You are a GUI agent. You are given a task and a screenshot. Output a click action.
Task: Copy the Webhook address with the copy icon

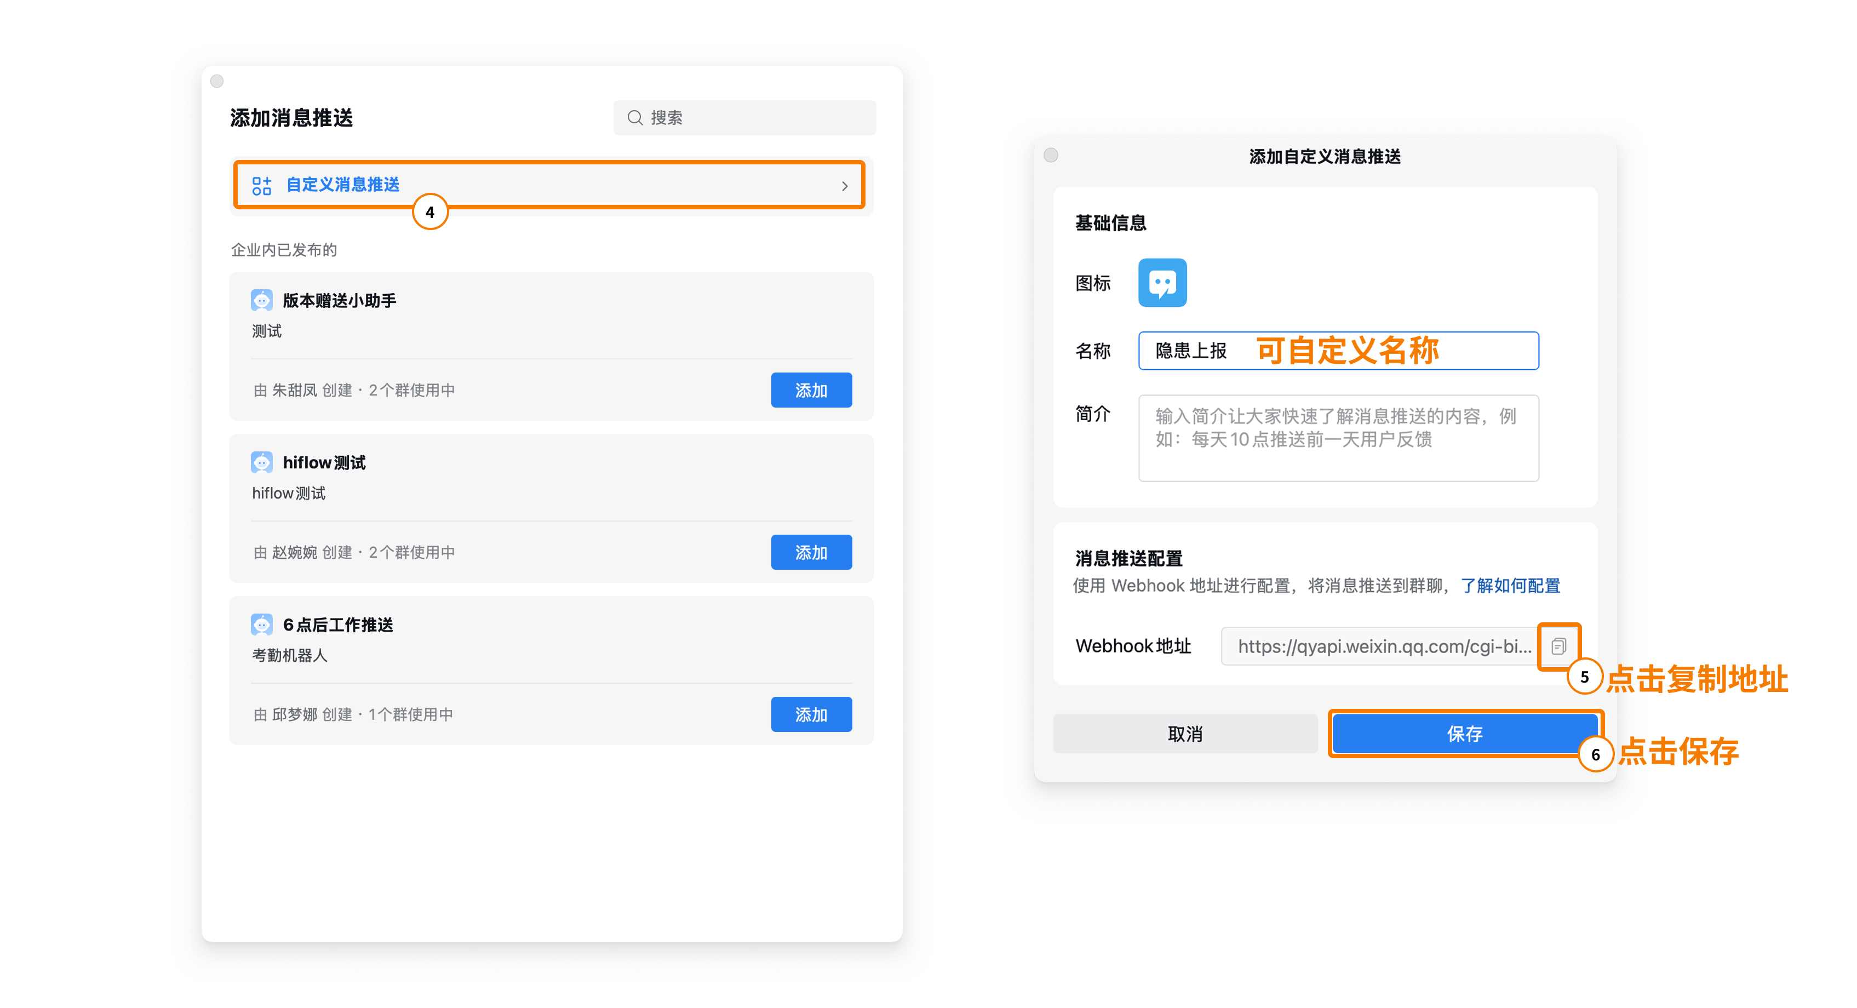pos(1558,646)
